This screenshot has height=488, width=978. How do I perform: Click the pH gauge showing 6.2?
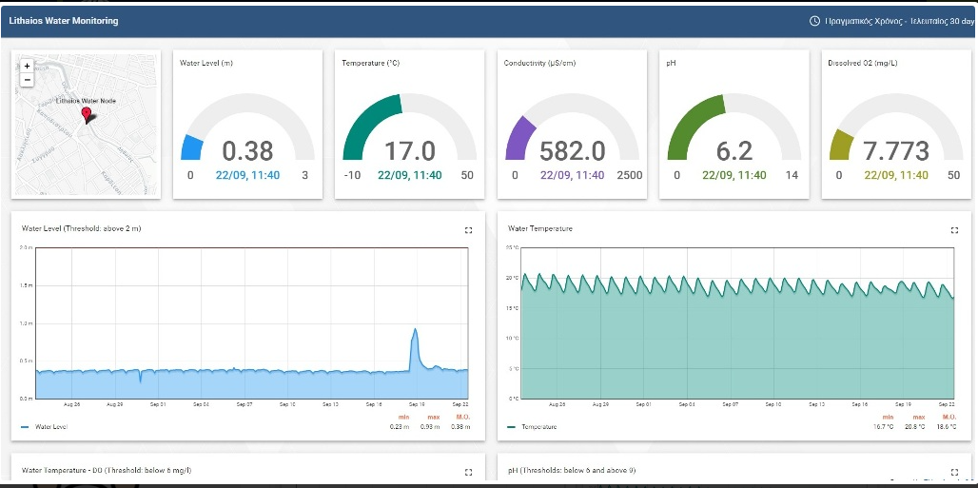tap(733, 150)
